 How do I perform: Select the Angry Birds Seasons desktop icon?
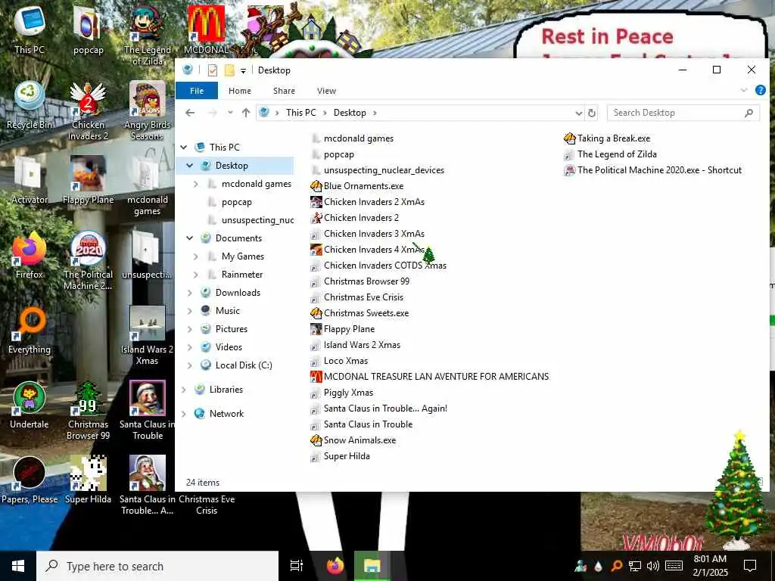(147, 112)
